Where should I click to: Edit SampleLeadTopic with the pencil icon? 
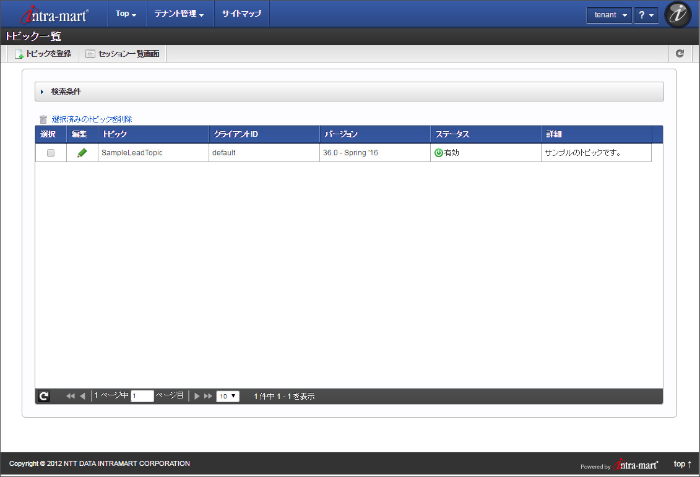pos(82,152)
